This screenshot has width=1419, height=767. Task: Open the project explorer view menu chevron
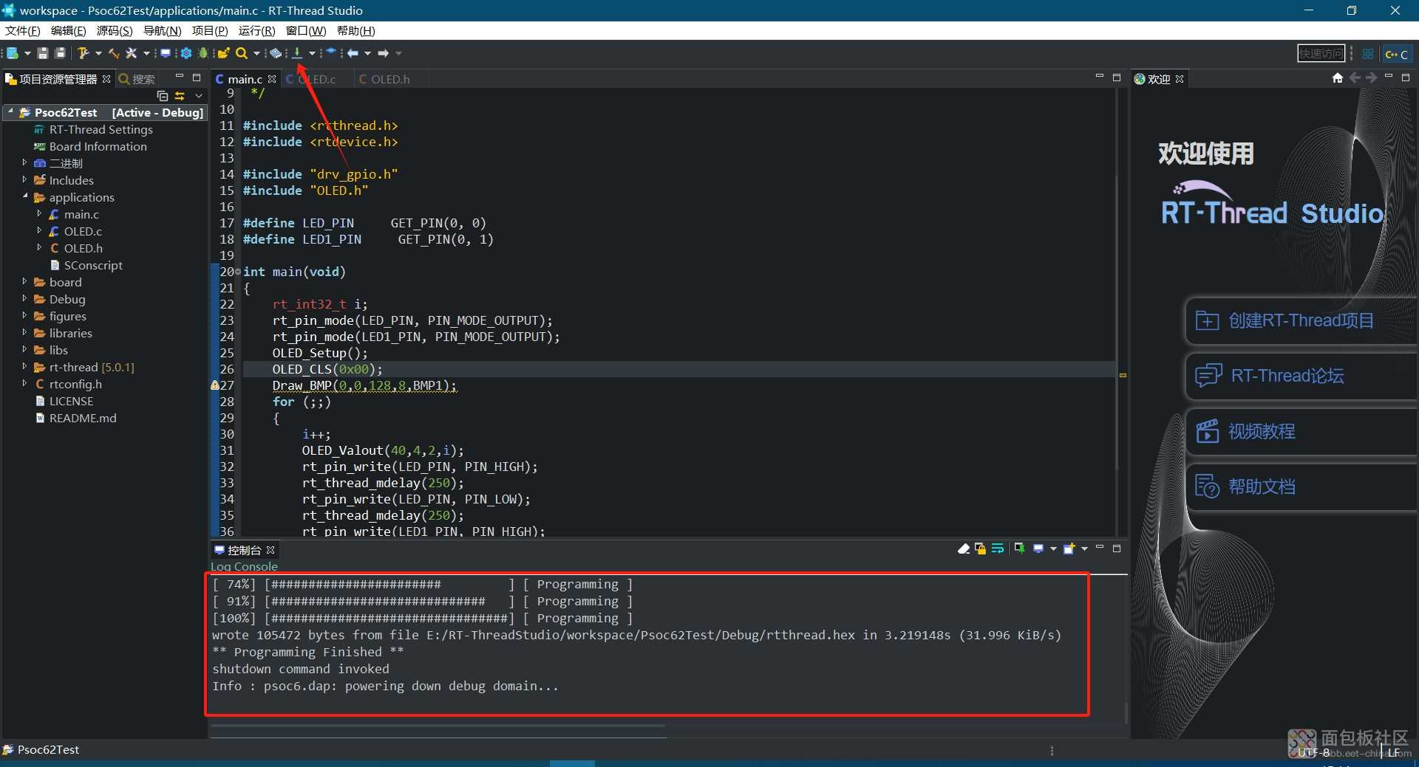pos(199,96)
